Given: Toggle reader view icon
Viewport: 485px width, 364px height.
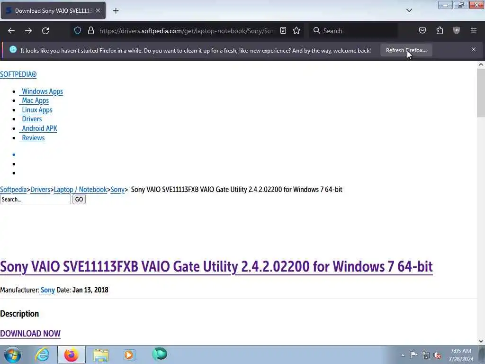Looking at the screenshot, I should click(x=283, y=30).
